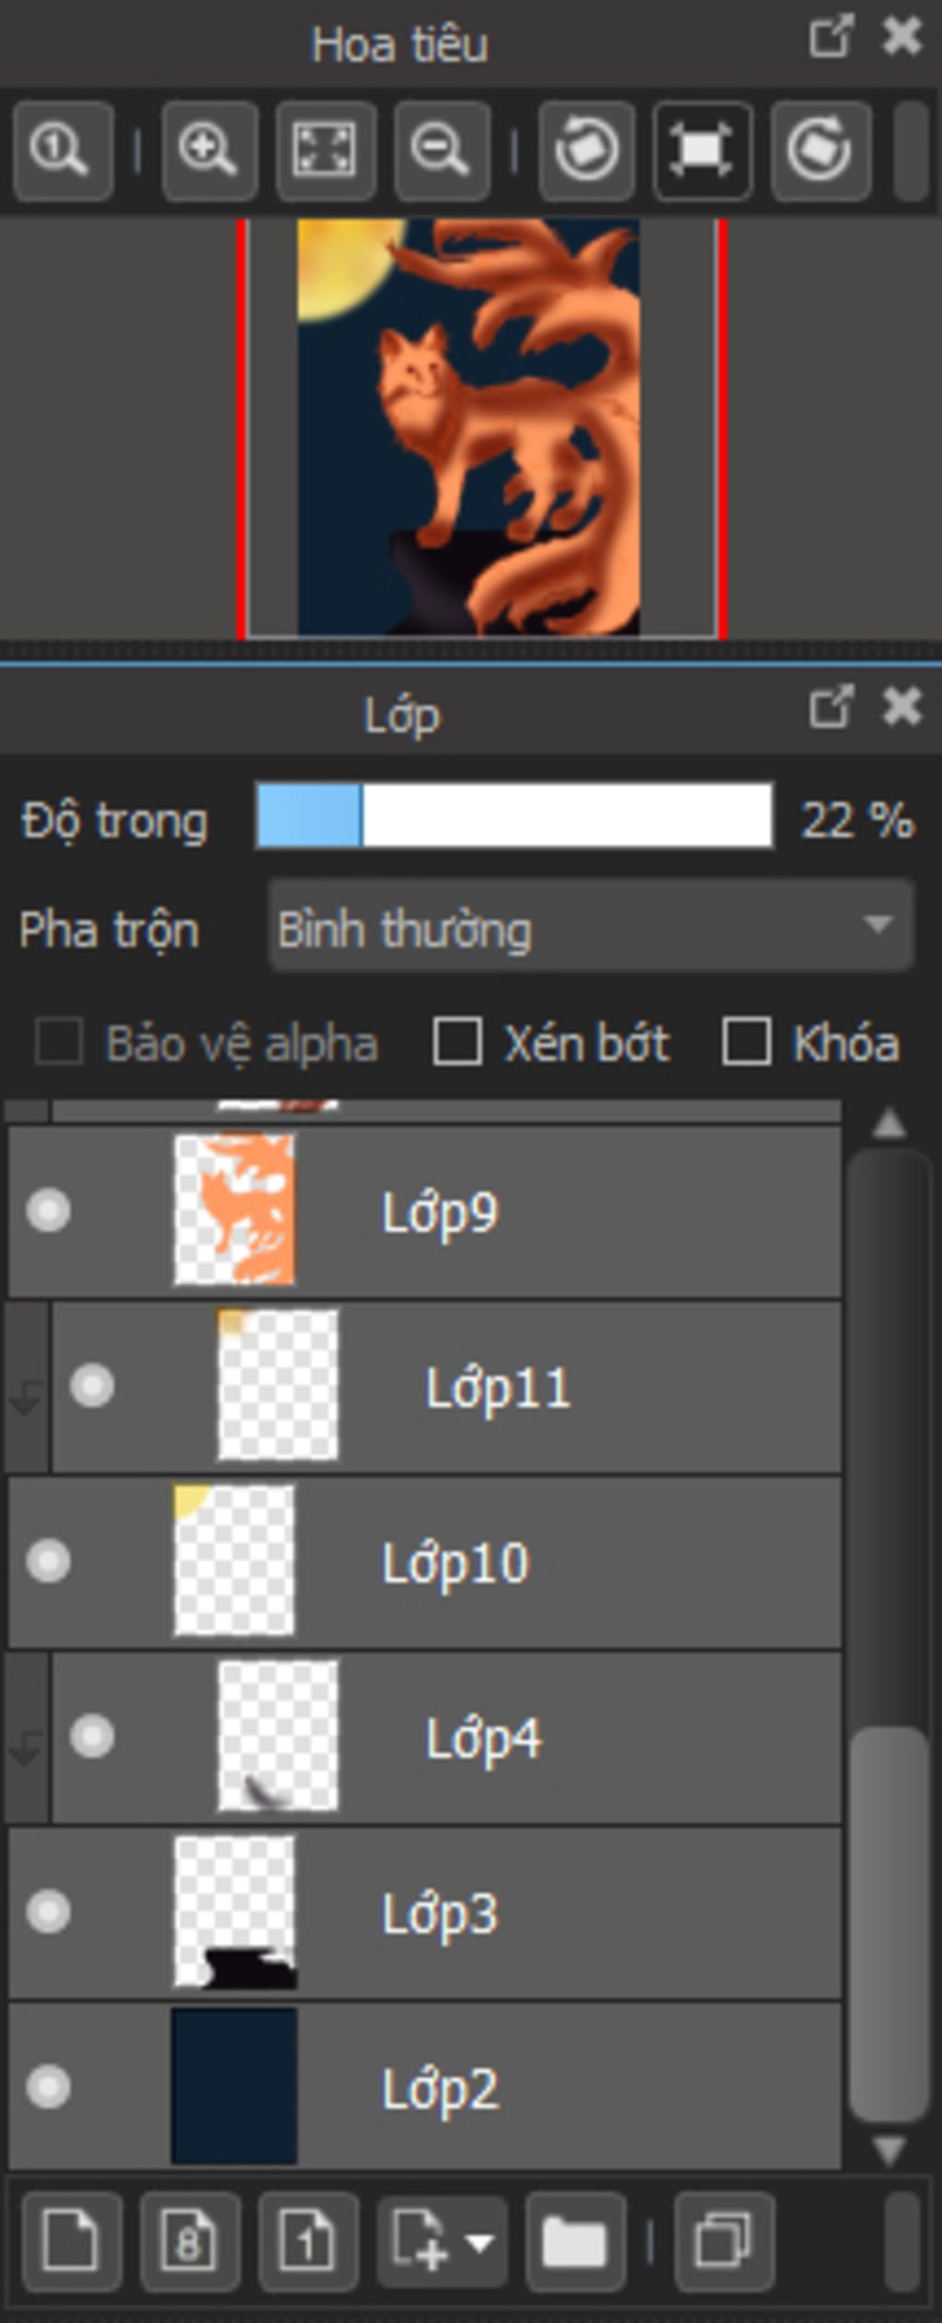Duplicate the selected layer

[724, 2240]
